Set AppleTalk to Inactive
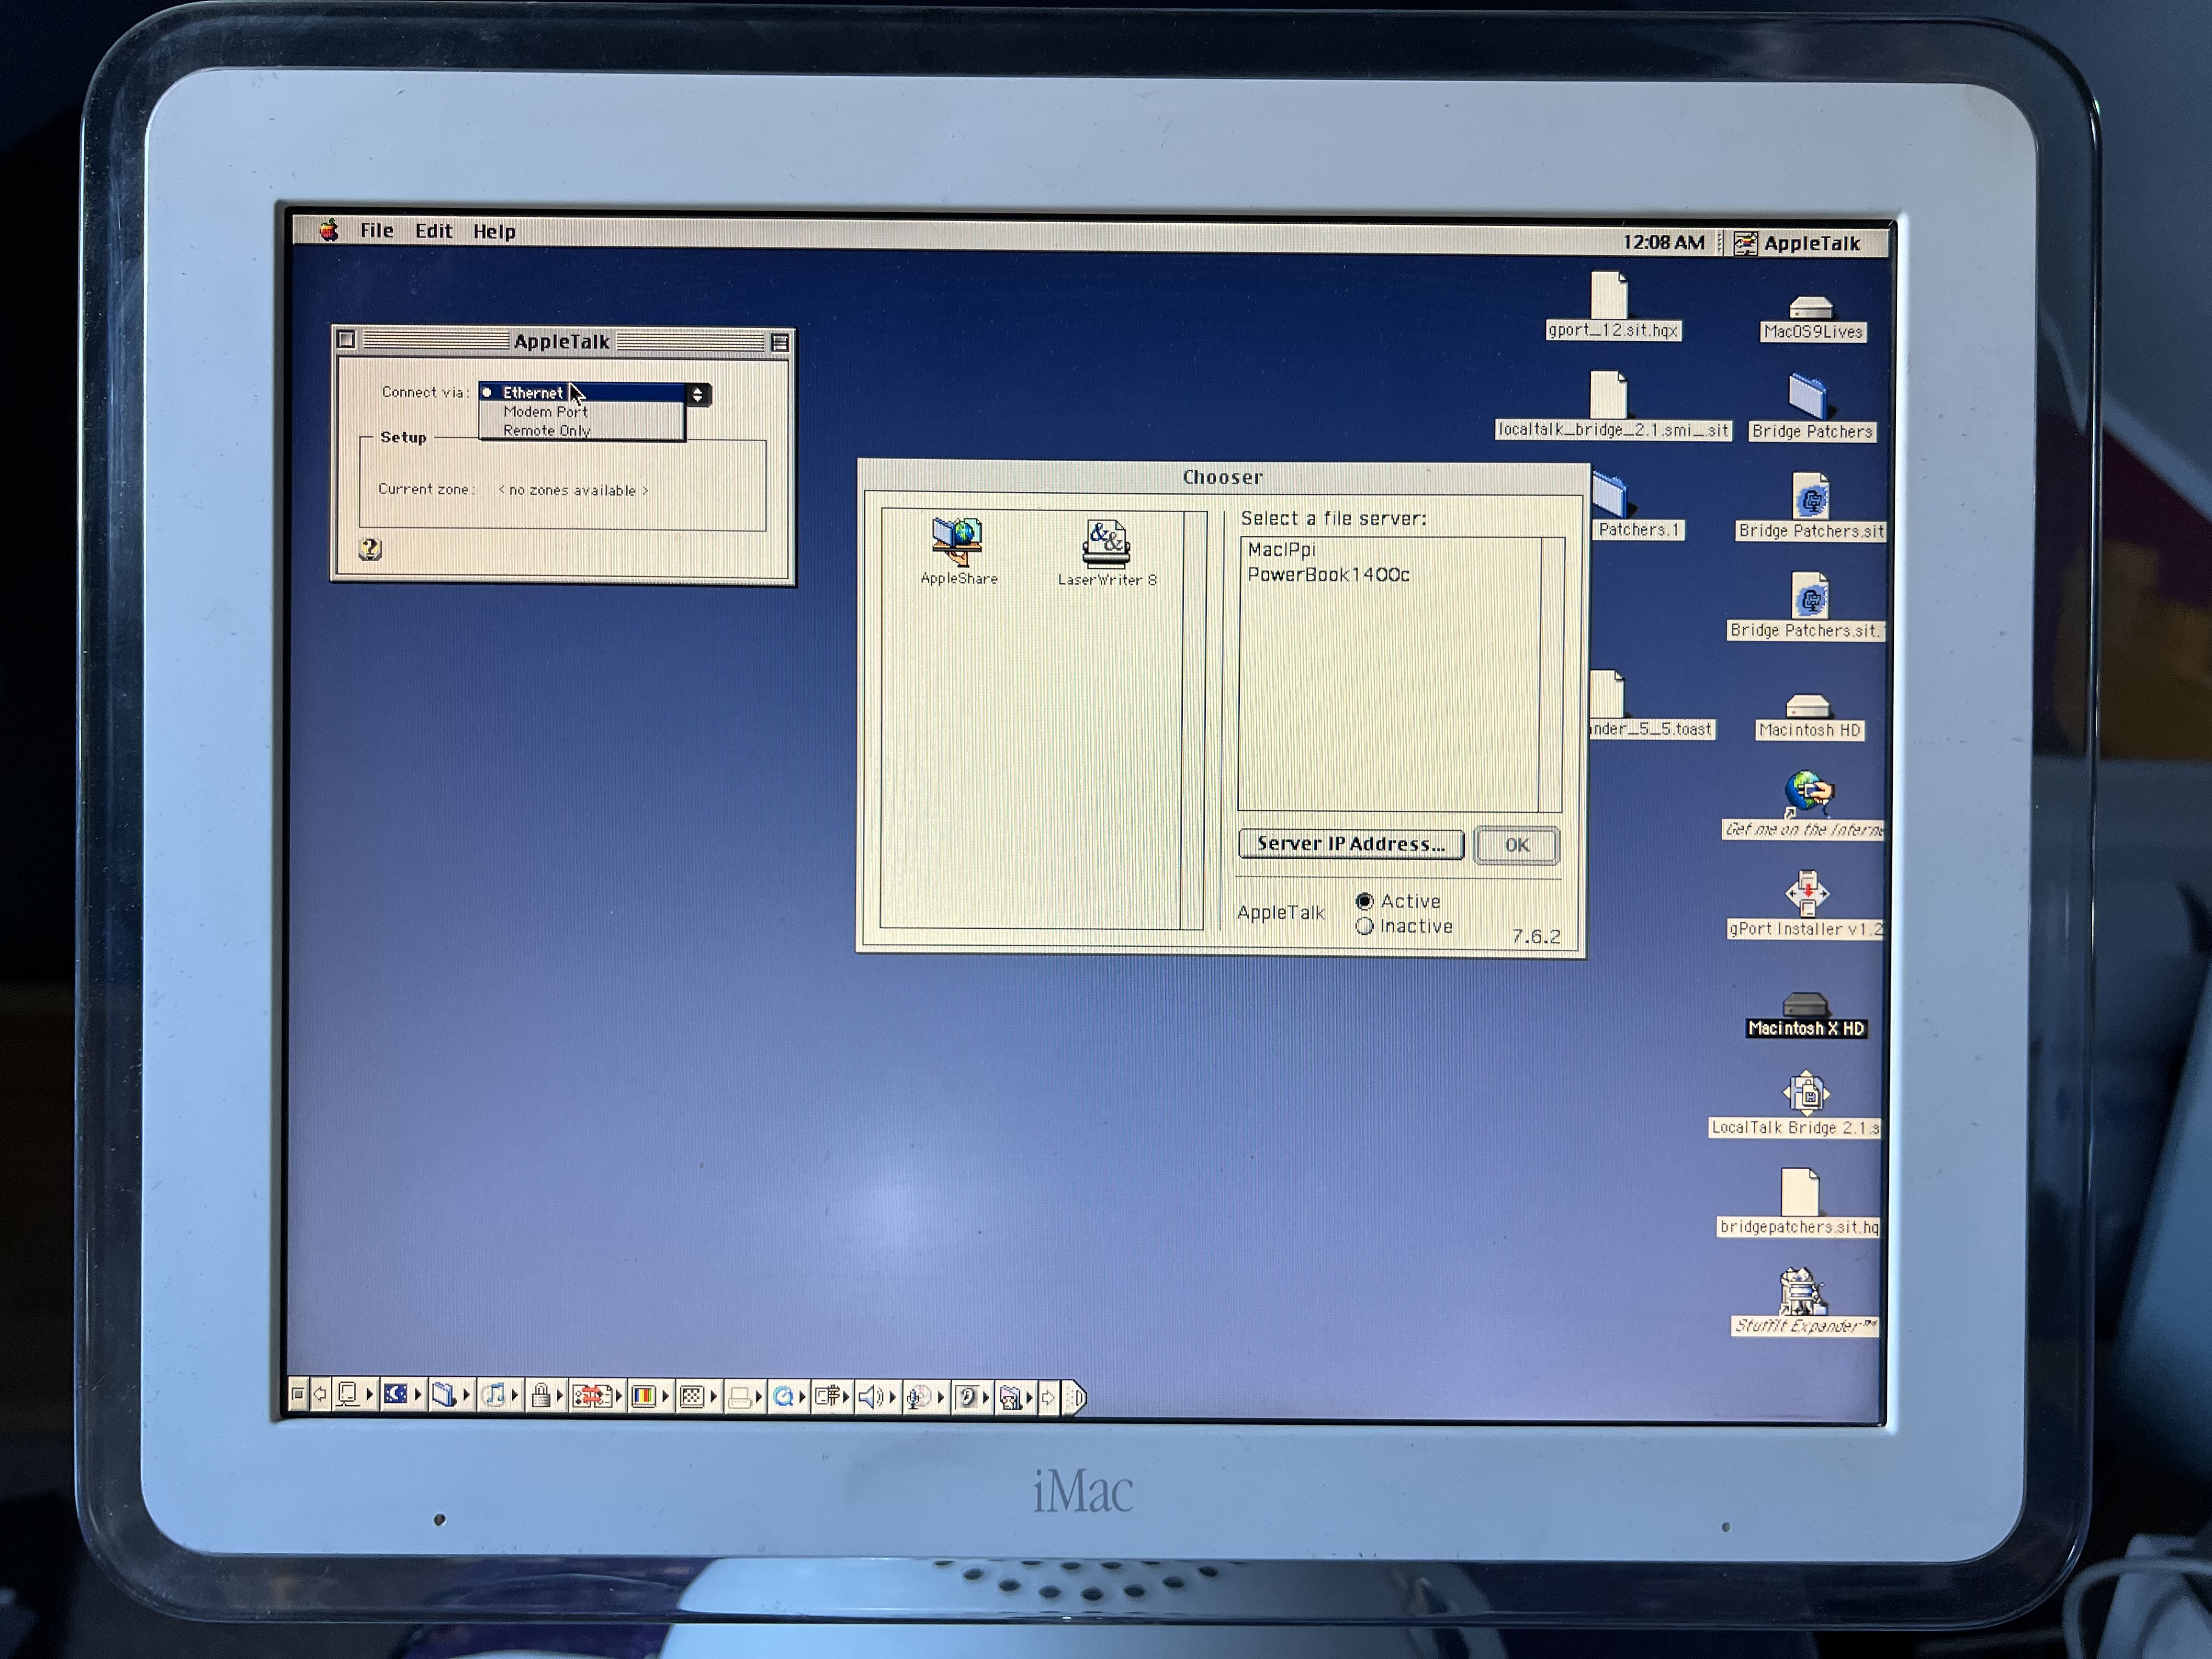The height and width of the screenshot is (1659, 2212). (x=1364, y=926)
